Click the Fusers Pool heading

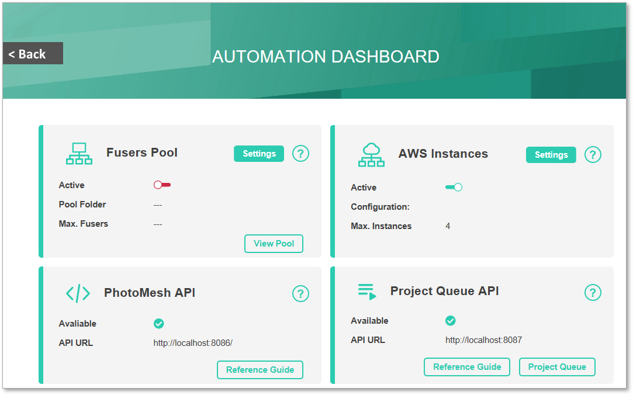[x=141, y=153]
